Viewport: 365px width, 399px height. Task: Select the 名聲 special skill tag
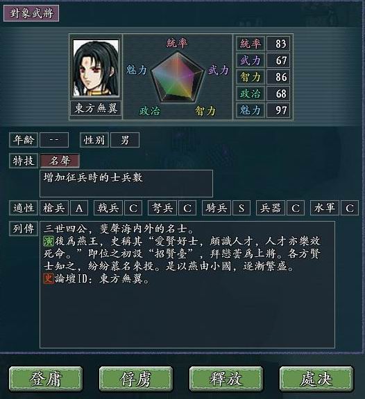[60, 161]
